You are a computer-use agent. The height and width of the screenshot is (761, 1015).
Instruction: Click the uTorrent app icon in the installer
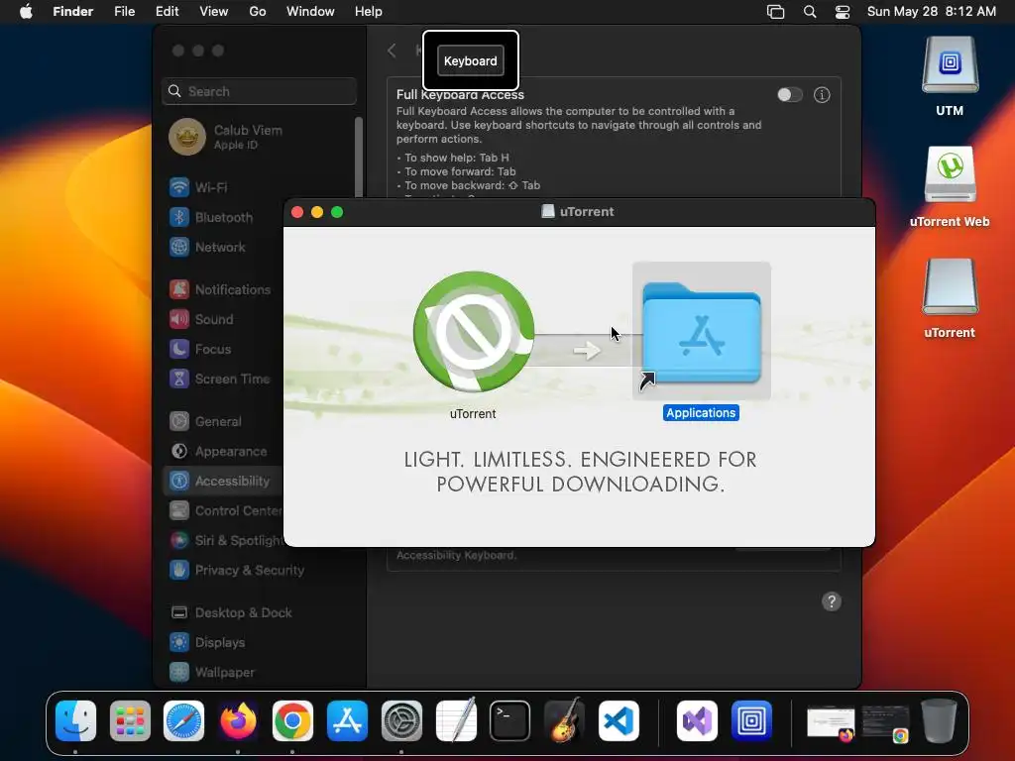click(x=474, y=332)
